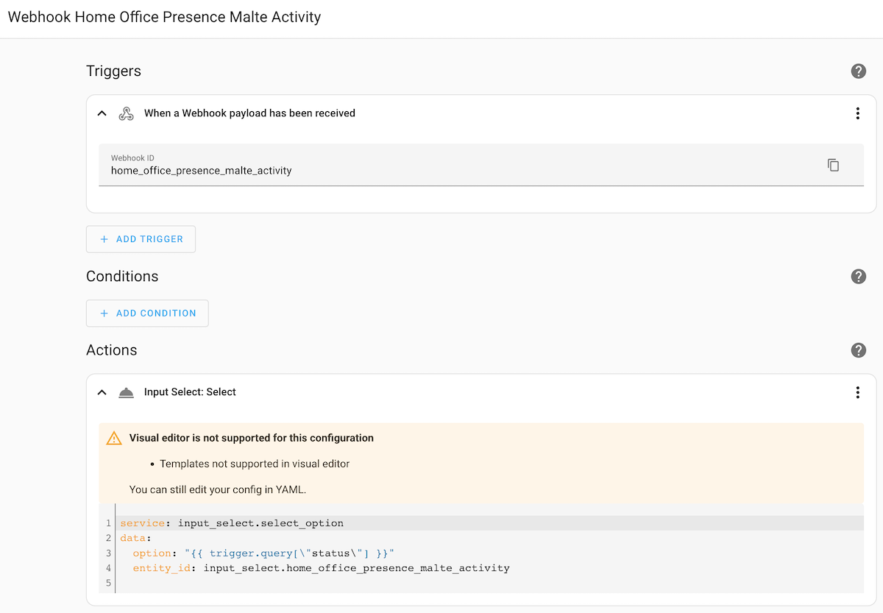
Task: Copy the webhook ID using the copy icon
Action: [833, 165]
